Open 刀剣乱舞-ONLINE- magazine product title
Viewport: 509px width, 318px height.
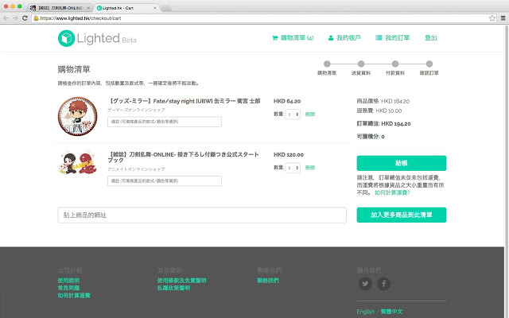184,157
